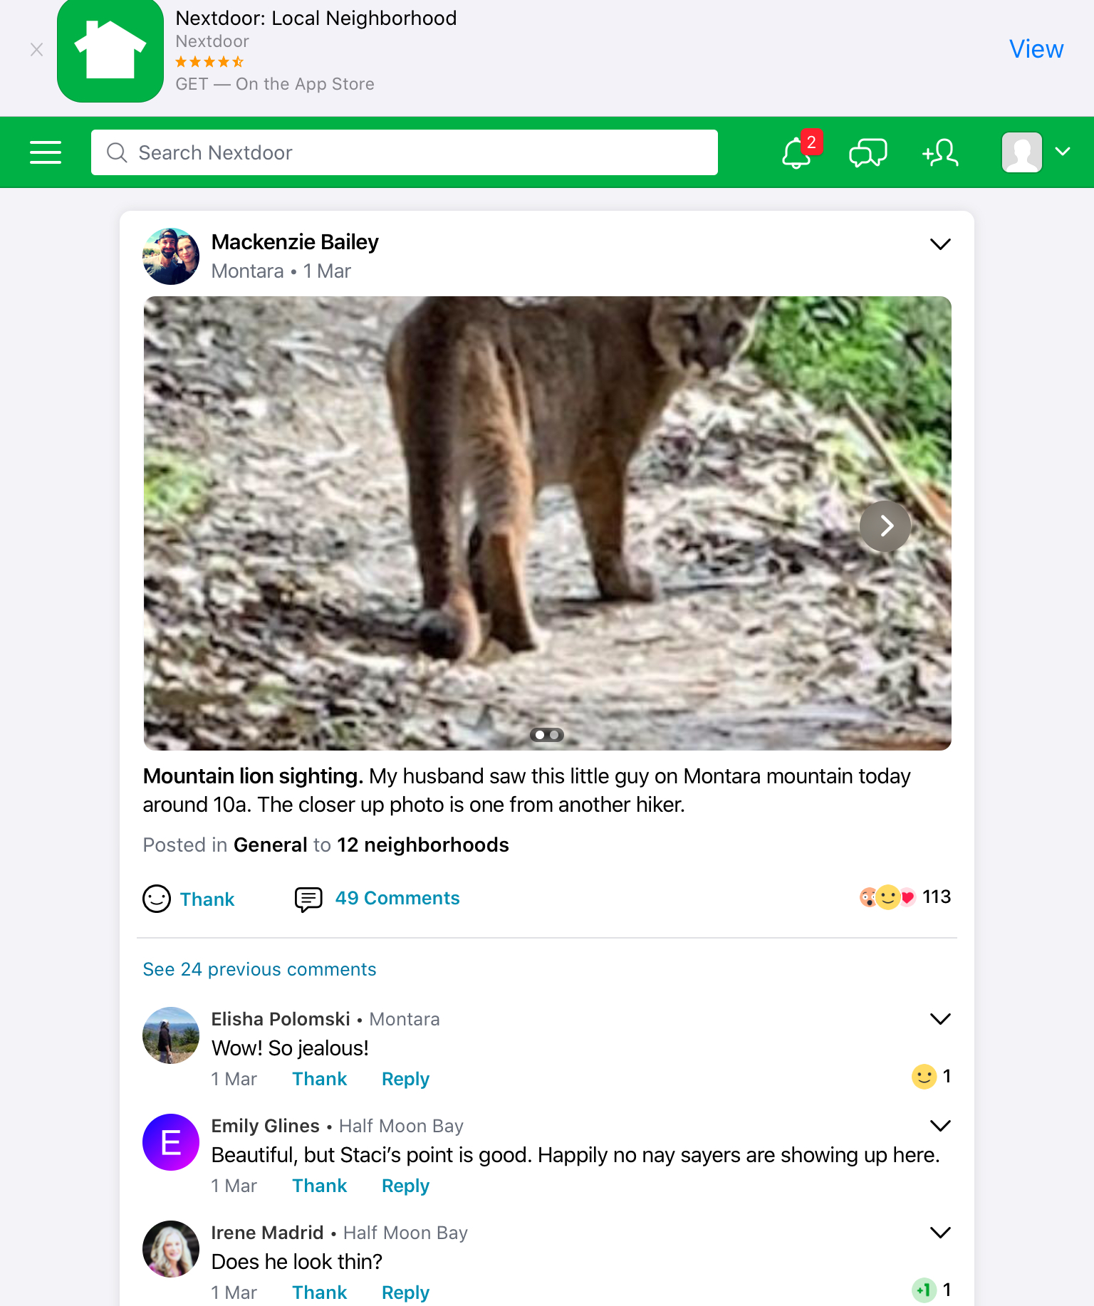Expand Mackenzie Bailey's post options chevron

pos(940,244)
